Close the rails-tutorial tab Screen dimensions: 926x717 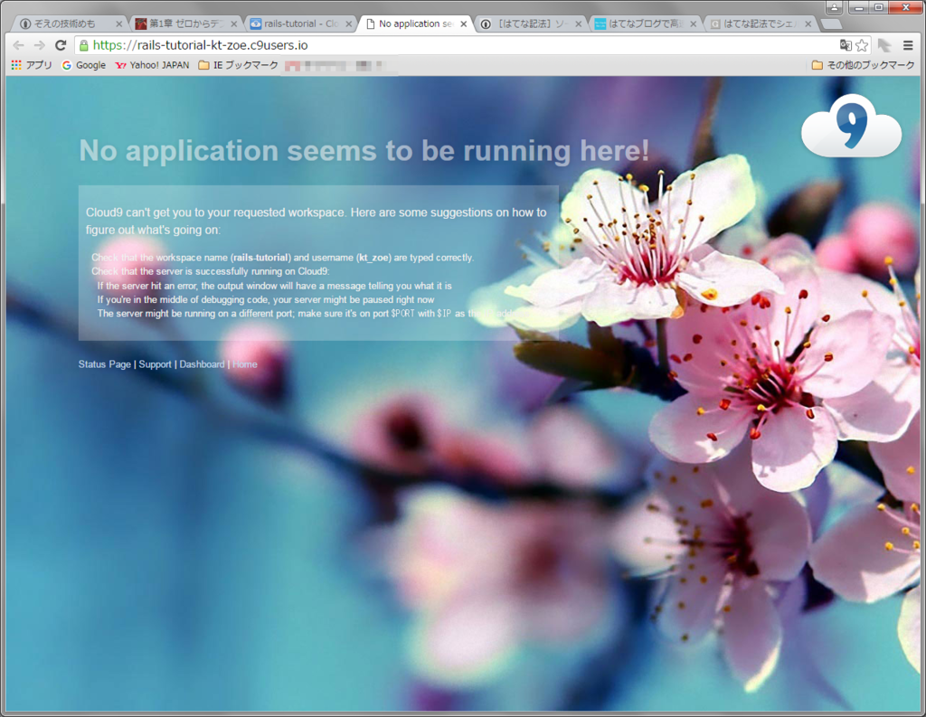pyautogui.click(x=348, y=24)
